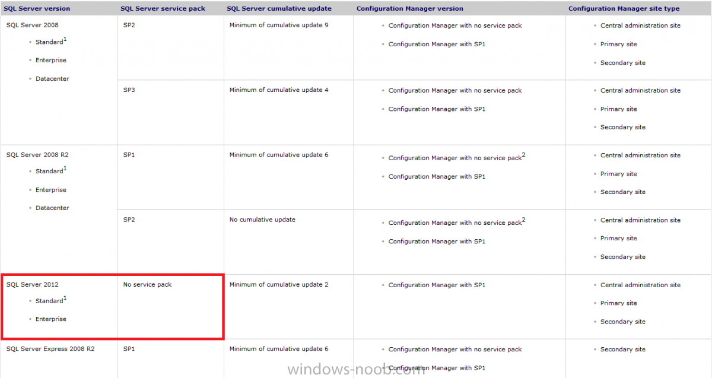Select the SQL Server 2008 R2 row title
This screenshot has height=378, width=712.
[38, 155]
